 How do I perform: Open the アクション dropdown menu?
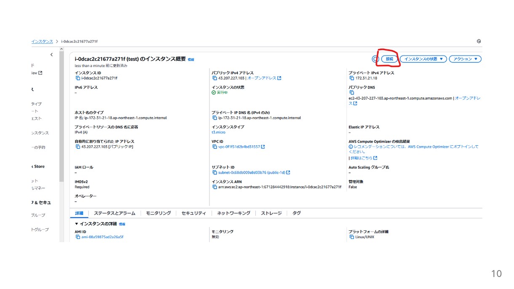point(465,59)
